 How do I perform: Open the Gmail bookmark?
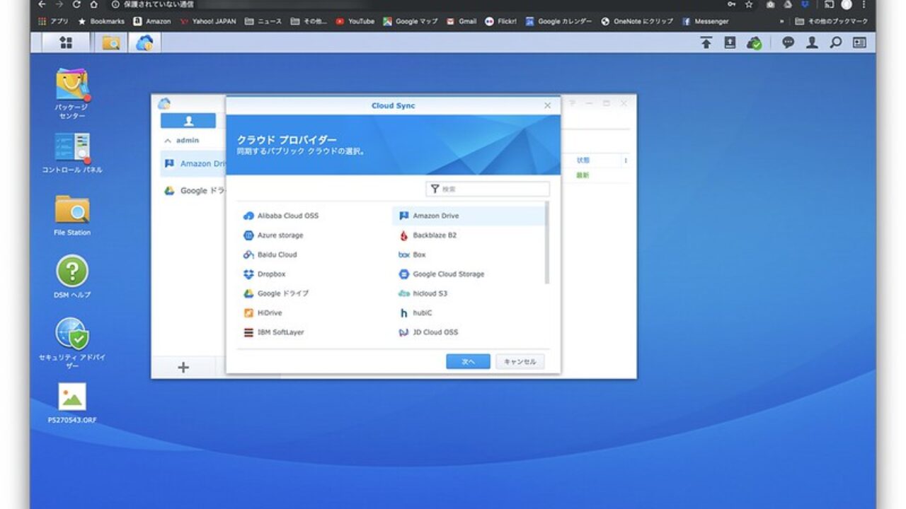point(461,21)
